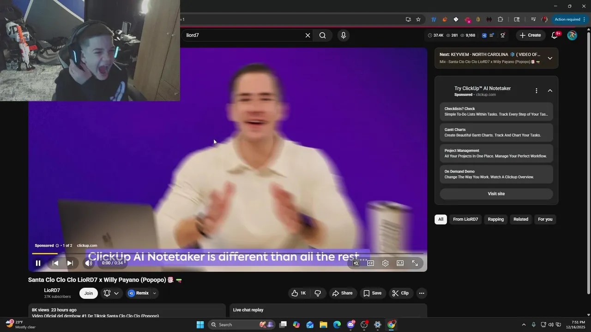Toggle closed captions CC on the player

370,263
